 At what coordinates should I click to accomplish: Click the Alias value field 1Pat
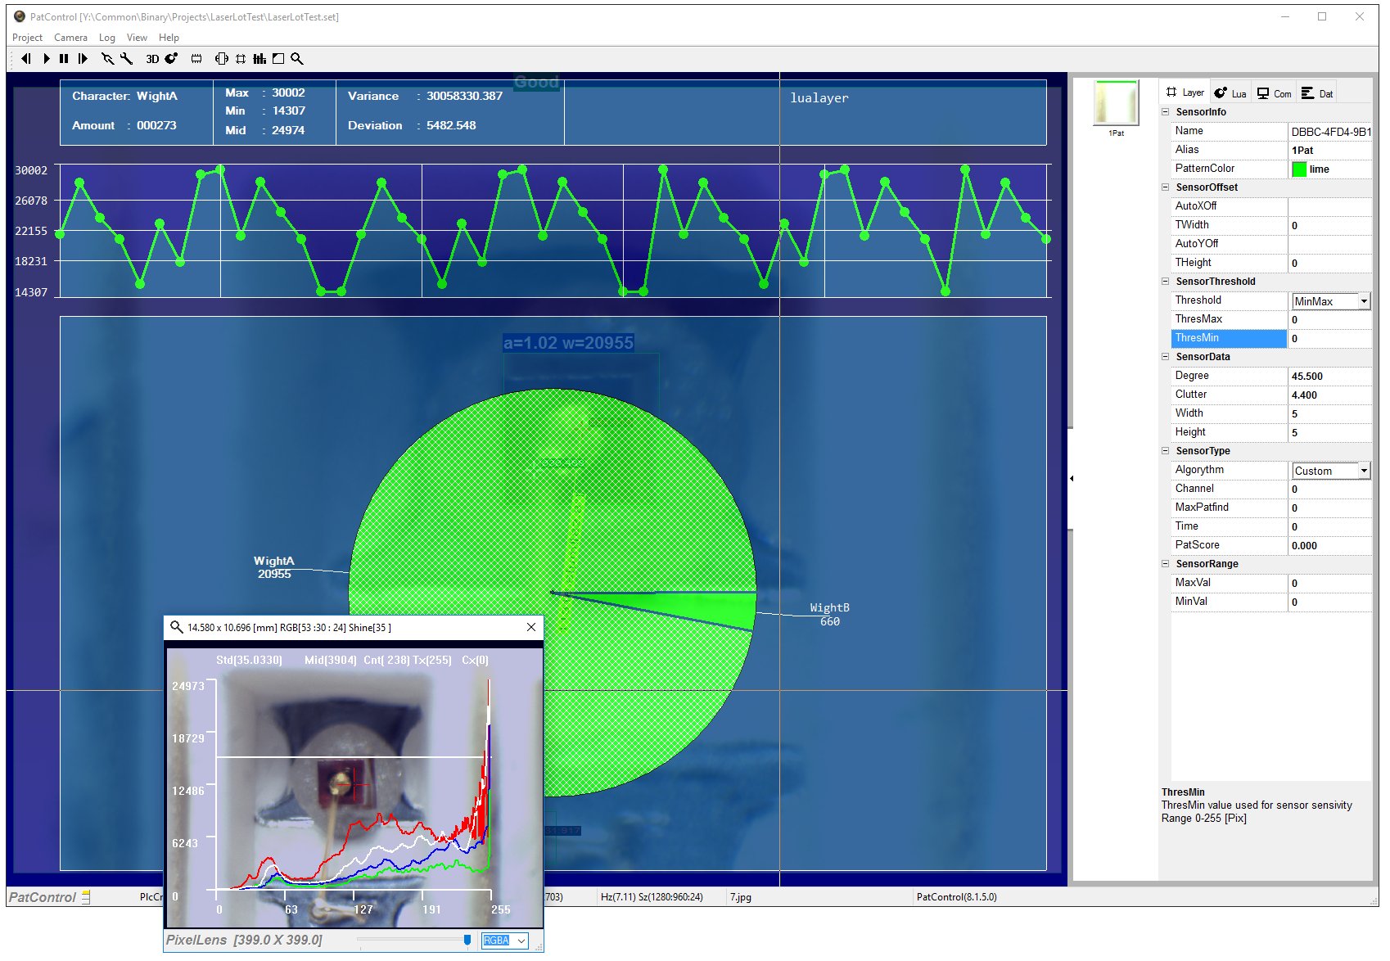[x=1329, y=150]
